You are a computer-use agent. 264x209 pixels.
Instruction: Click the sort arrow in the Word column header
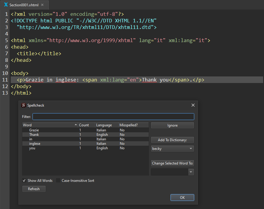click(x=75, y=125)
